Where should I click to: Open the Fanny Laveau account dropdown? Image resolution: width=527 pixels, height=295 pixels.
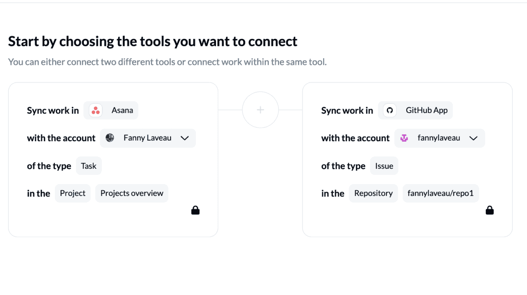[148, 138]
